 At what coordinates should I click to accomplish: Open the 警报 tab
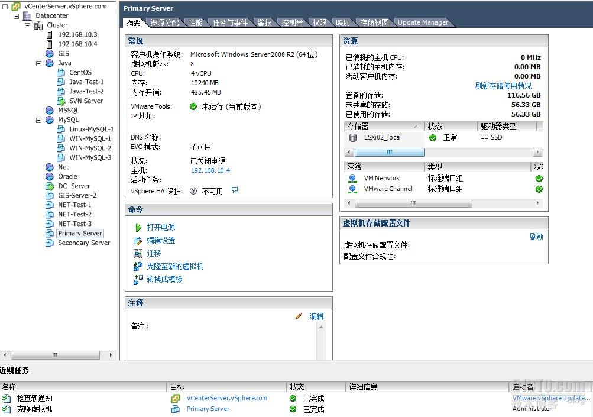(x=265, y=22)
